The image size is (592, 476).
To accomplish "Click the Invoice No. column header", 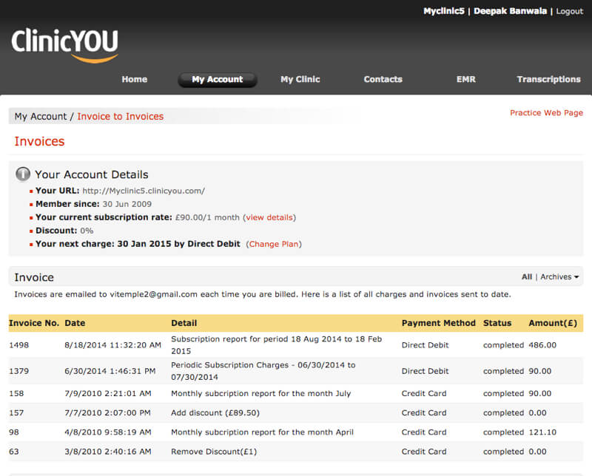I will (x=34, y=323).
